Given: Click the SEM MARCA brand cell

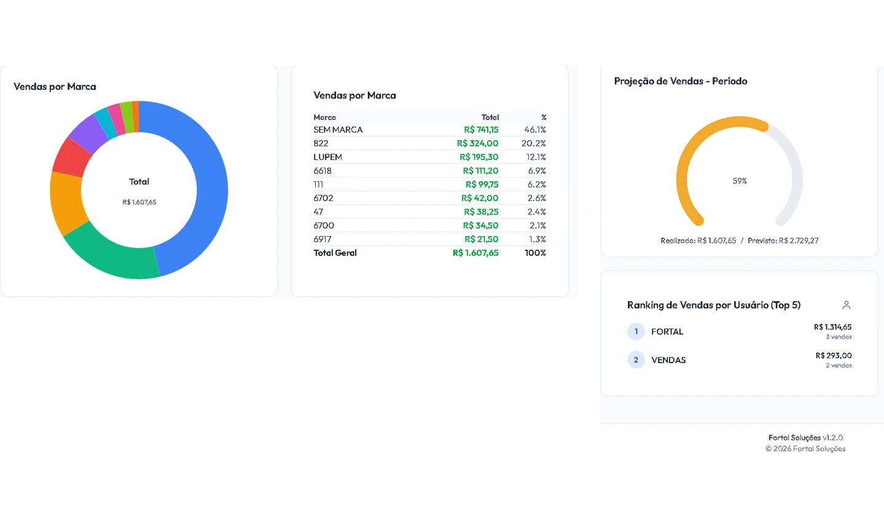Looking at the screenshot, I should tap(338, 130).
